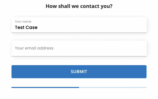Click the 'Your email address' placeholder text
158x99 pixels.
tap(34, 48)
